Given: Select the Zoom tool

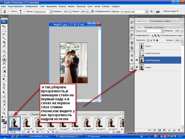Looking at the screenshot, I should (x=4, y=113).
